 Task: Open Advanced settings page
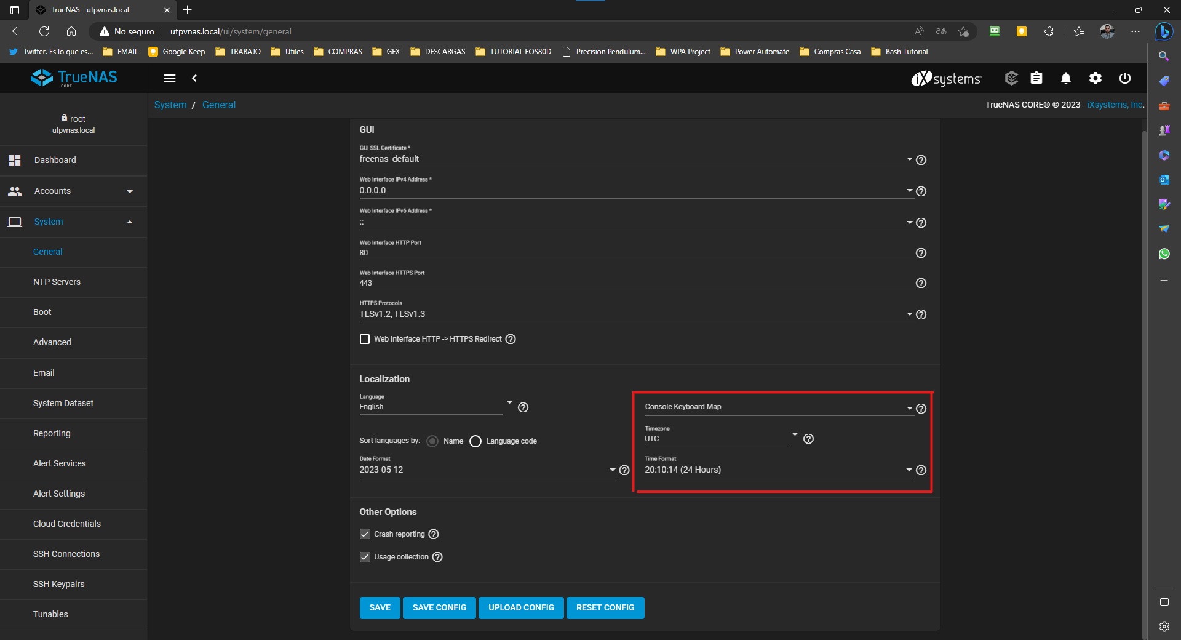pyautogui.click(x=74, y=342)
